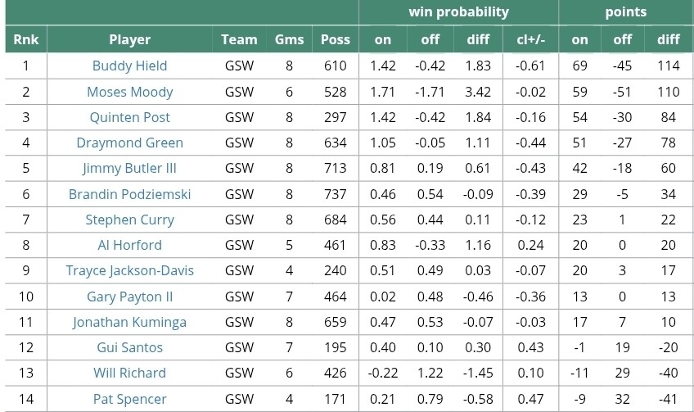Image resolution: width=694 pixels, height=412 pixels.
Task: Open Jimmy Butler III profile link
Action: 129,168
